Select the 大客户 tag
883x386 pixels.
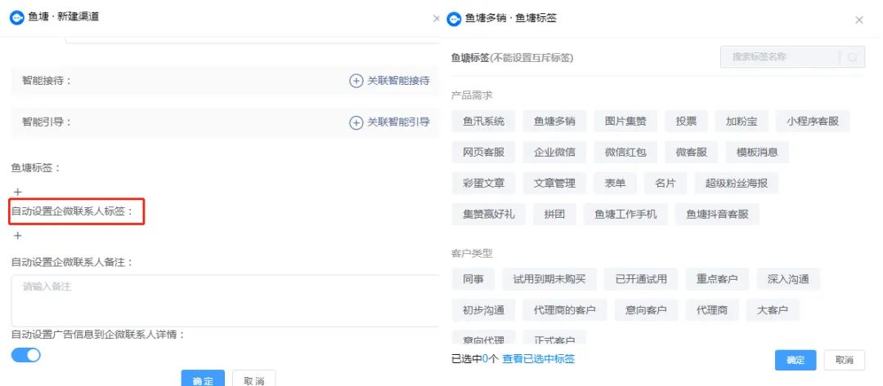[773, 310]
